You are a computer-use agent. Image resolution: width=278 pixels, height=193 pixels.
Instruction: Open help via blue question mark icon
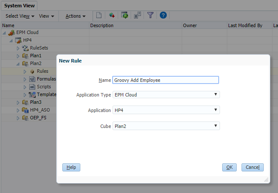click(x=163, y=16)
